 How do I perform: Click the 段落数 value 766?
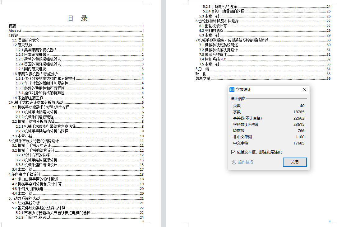[301, 131]
